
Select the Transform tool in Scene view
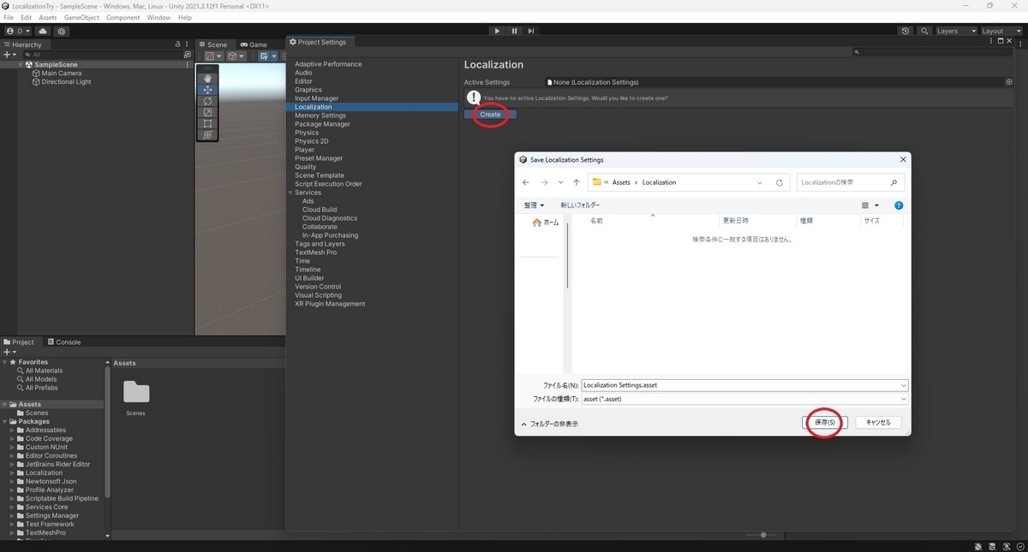[x=207, y=134]
